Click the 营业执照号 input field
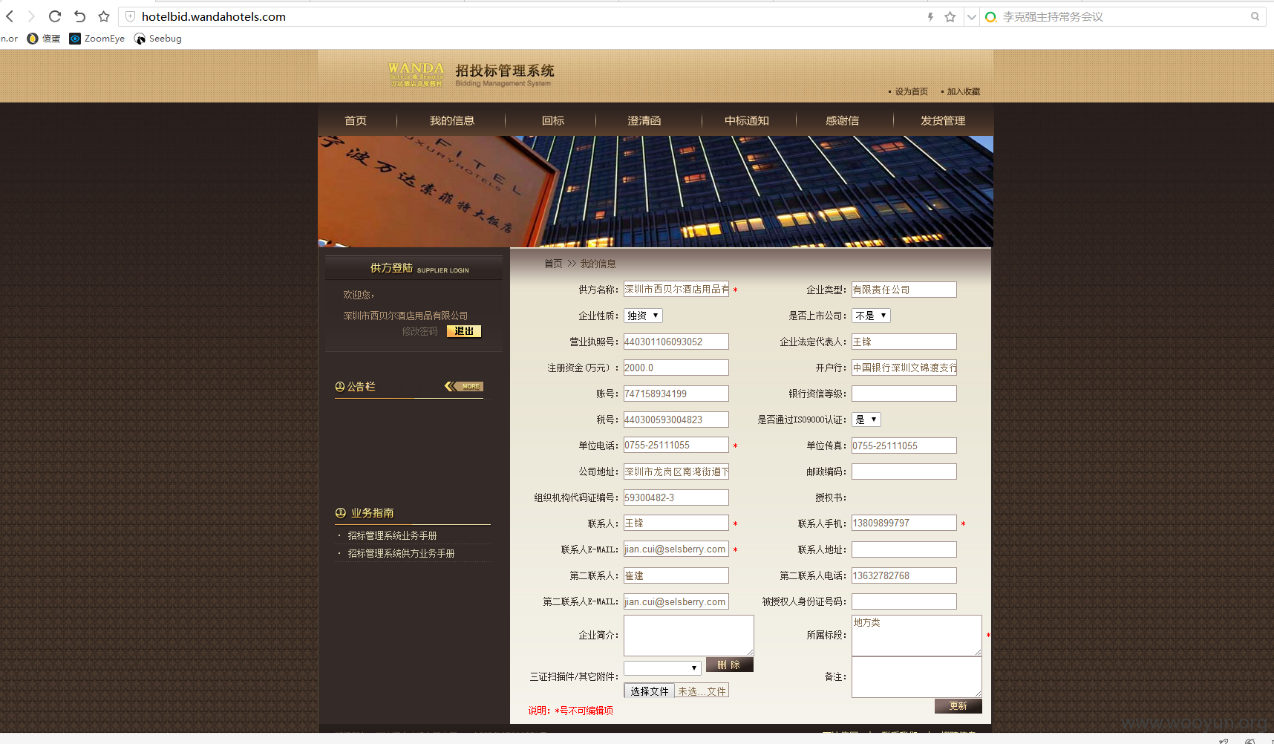Viewport: 1274px width, 744px height. pos(676,342)
